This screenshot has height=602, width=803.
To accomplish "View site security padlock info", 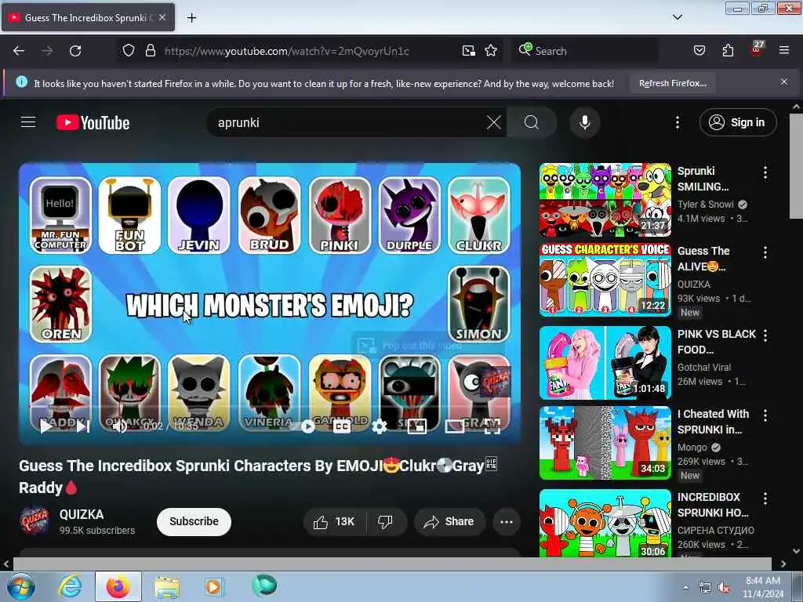I will click(x=150, y=51).
